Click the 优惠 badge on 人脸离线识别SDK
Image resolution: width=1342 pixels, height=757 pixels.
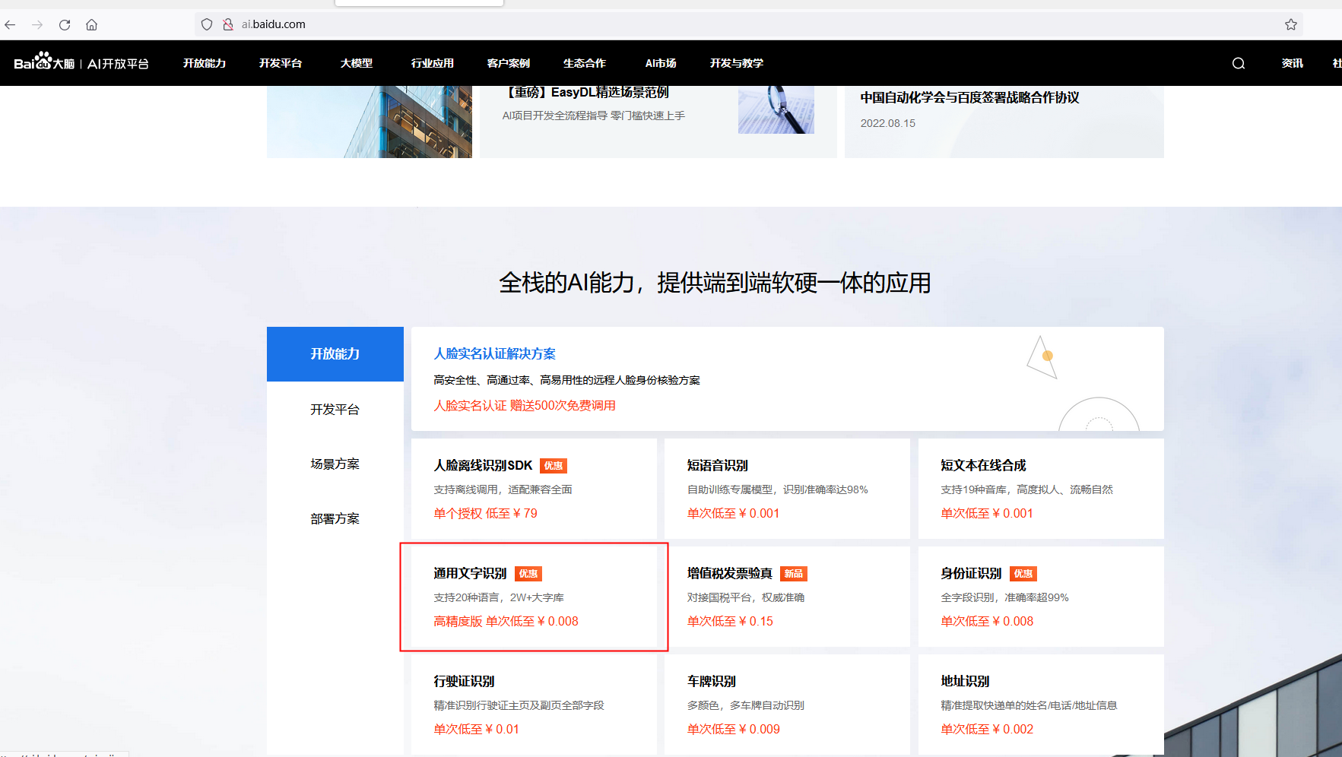click(554, 466)
